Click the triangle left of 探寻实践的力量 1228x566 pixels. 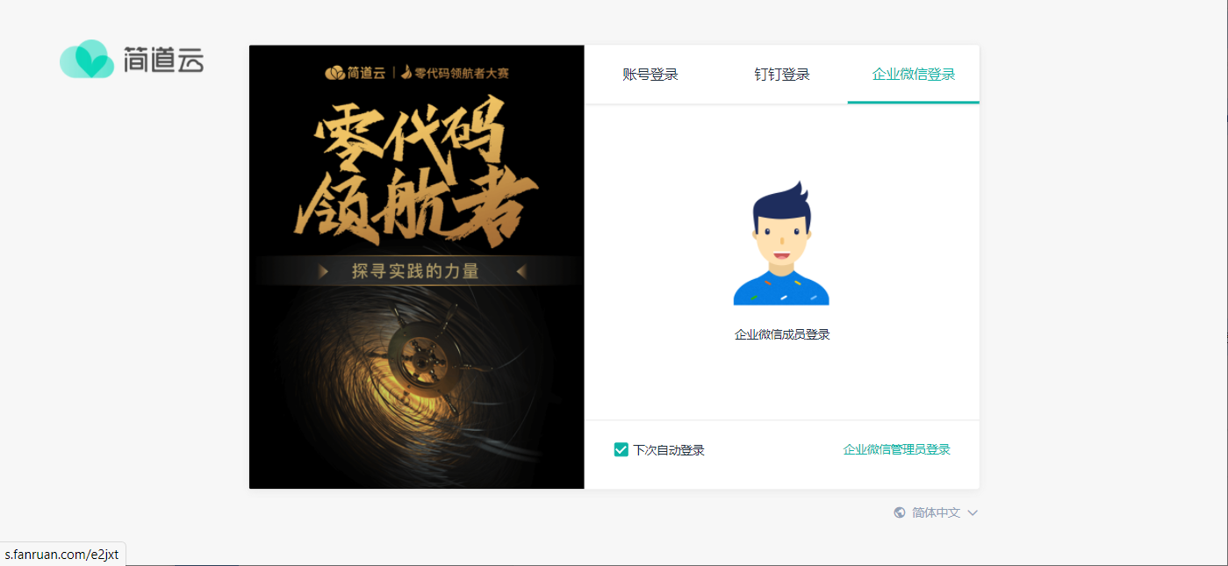pyautogui.click(x=324, y=271)
